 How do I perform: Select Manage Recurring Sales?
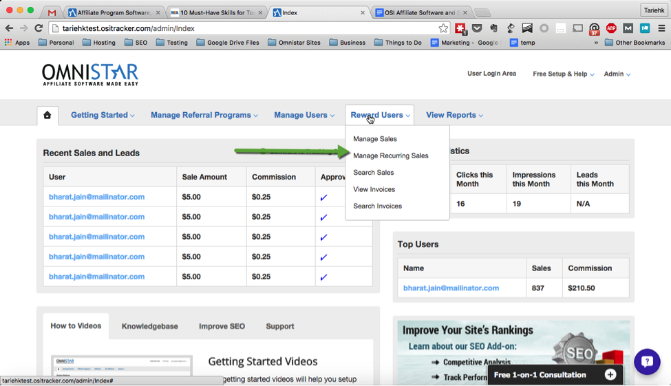(x=391, y=156)
